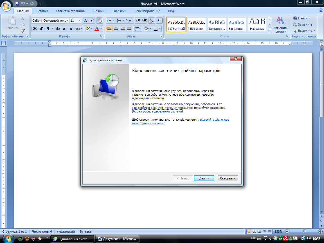Open the Вид ribbon tab
Viewport: 324px width, 243px height.
click(171, 11)
